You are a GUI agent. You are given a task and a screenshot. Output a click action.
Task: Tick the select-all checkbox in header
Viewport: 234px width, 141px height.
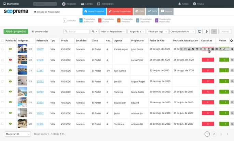click(3, 41)
